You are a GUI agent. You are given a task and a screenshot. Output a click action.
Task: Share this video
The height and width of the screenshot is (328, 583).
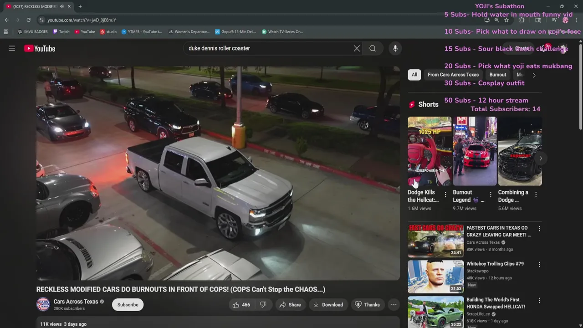[290, 305]
